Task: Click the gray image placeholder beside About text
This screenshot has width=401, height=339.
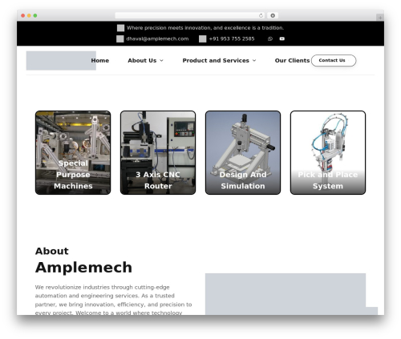Action: point(286,294)
